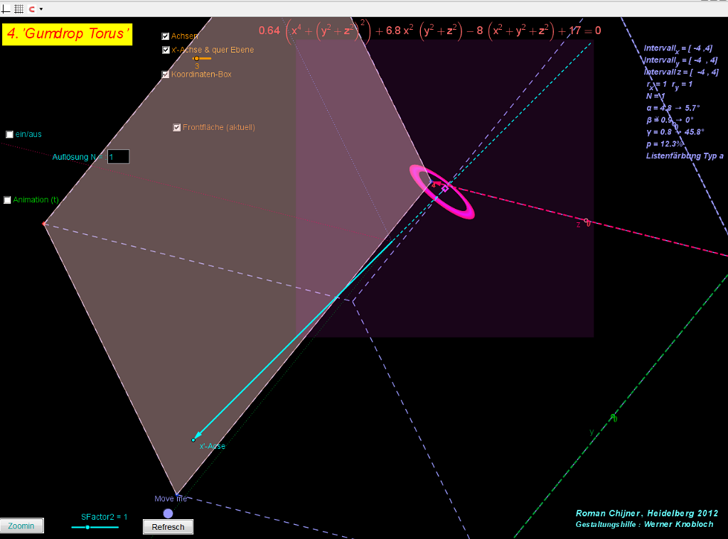Viewport: 728px width, 539px height.
Task: Click the orange slider under x'-Achse
Action: coord(197,59)
